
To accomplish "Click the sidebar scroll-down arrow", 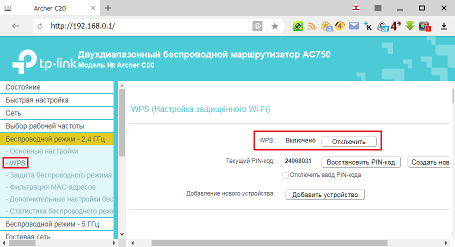I will tap(122, 234).
